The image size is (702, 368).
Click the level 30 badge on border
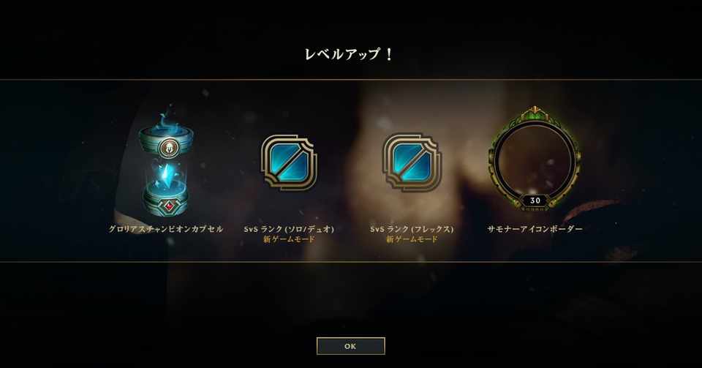[535, 200]
